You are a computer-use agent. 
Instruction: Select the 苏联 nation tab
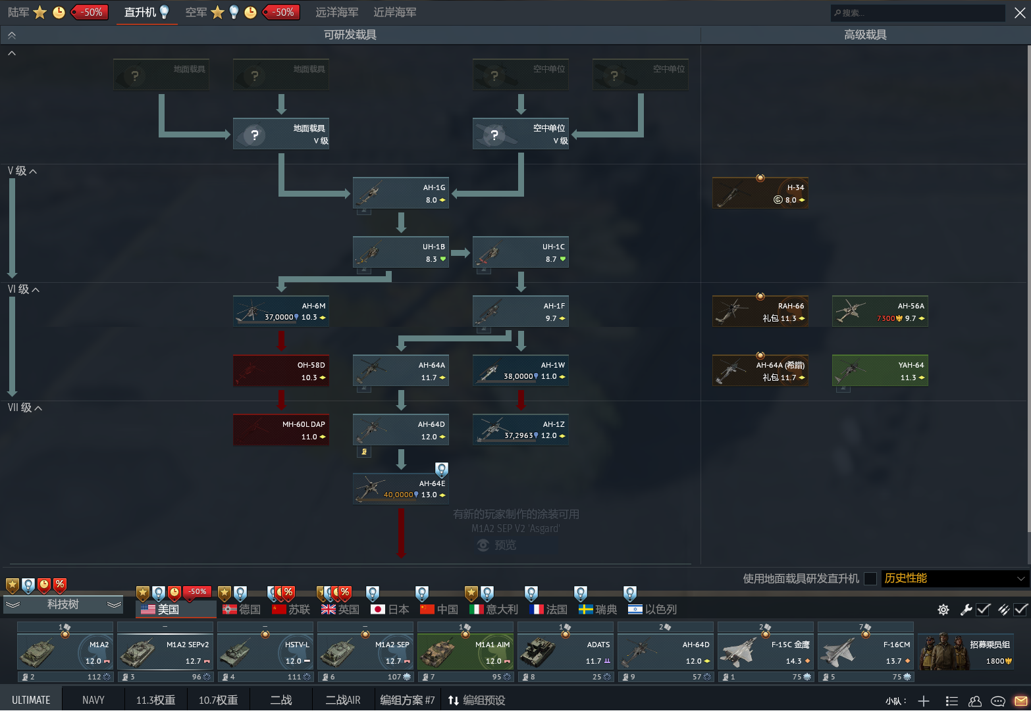pos(291,610)
